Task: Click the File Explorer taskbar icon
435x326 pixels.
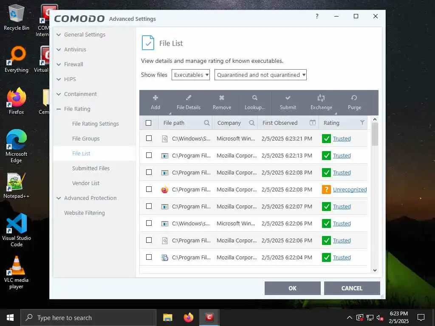Action: tap(167, 318)
